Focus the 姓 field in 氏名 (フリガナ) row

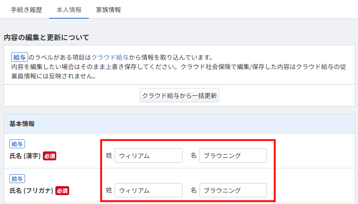click(x=149, y=190)
